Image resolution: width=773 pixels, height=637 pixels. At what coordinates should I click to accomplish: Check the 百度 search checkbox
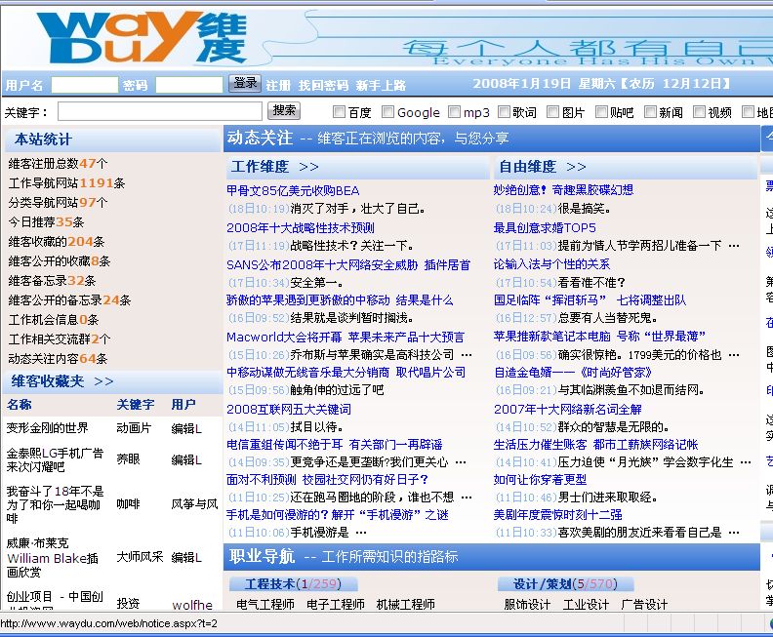[340, 112]
